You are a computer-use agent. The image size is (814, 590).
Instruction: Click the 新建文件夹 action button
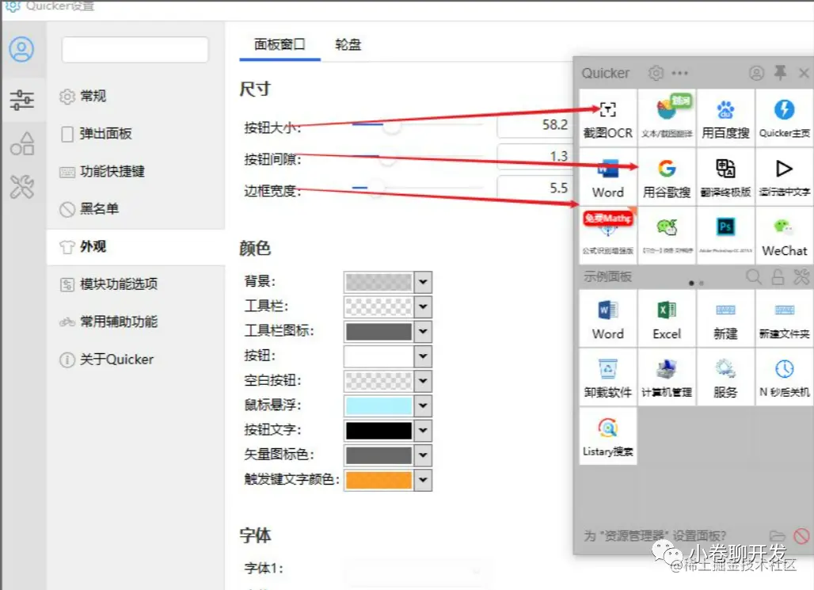[x=784, y=318]
